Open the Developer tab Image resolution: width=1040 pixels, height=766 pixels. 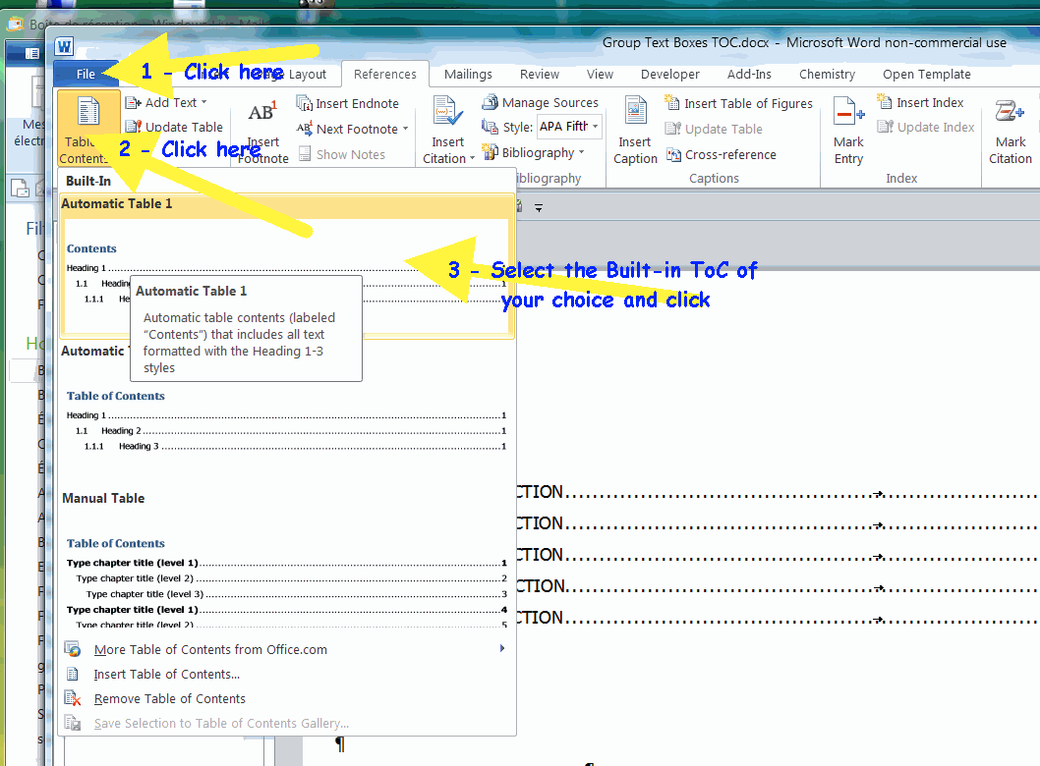(669, 75)
